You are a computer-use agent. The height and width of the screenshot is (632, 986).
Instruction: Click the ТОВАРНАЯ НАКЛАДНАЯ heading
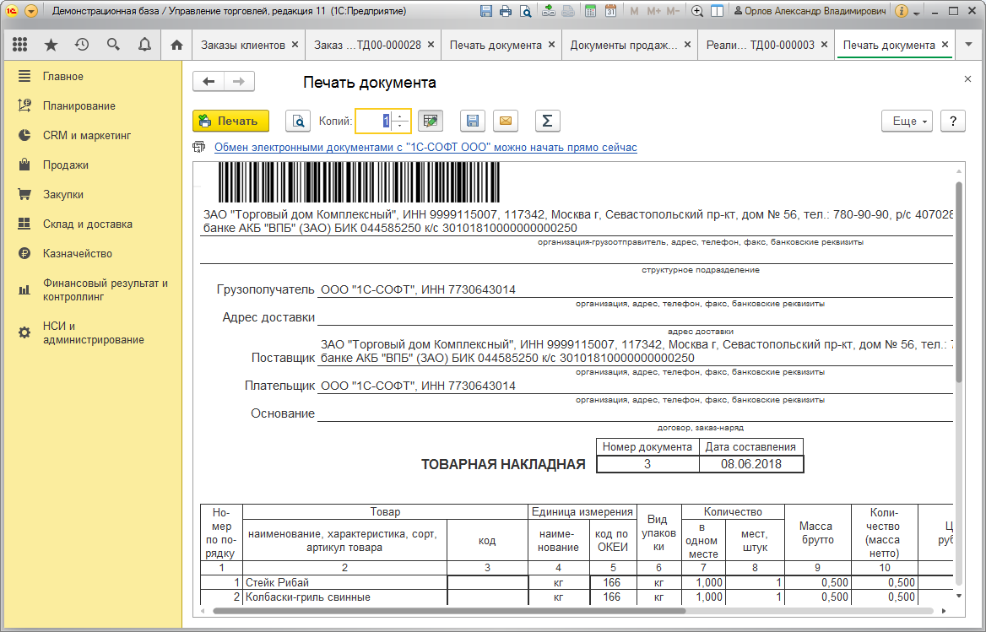pos(503,464)
